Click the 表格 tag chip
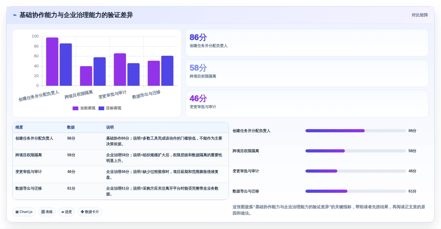This screenshot has width=441, height=229. click(x=47, y=212)
